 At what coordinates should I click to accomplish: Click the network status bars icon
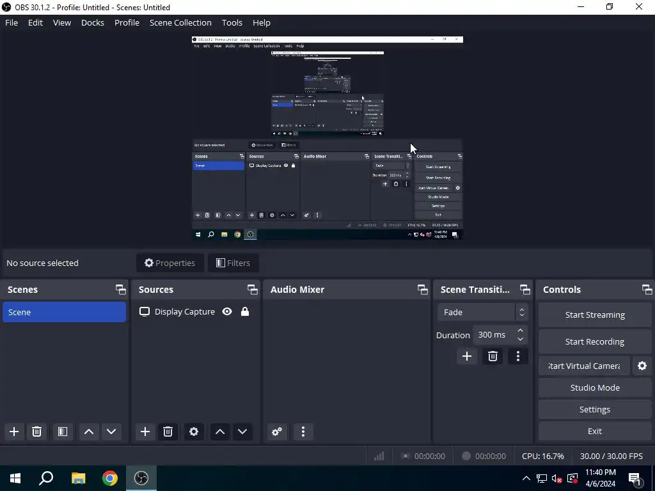(379, 456)
